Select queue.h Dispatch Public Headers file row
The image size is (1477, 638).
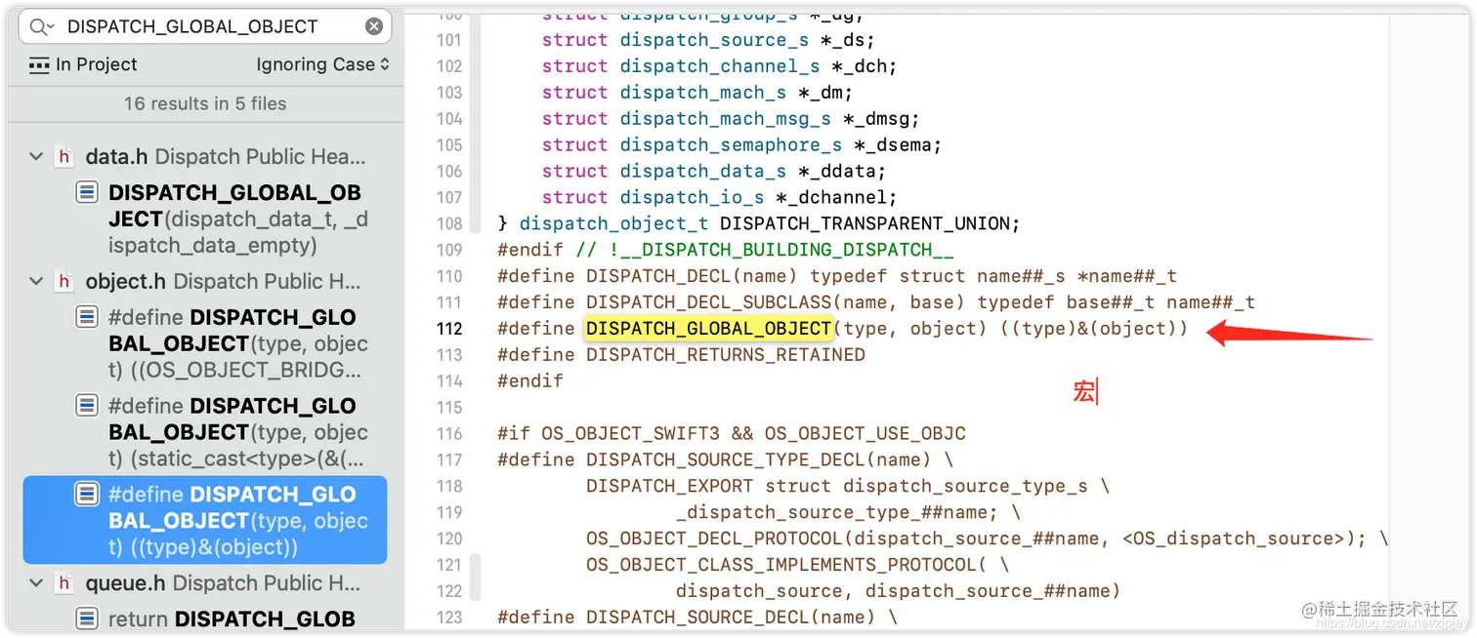[205, 583]
